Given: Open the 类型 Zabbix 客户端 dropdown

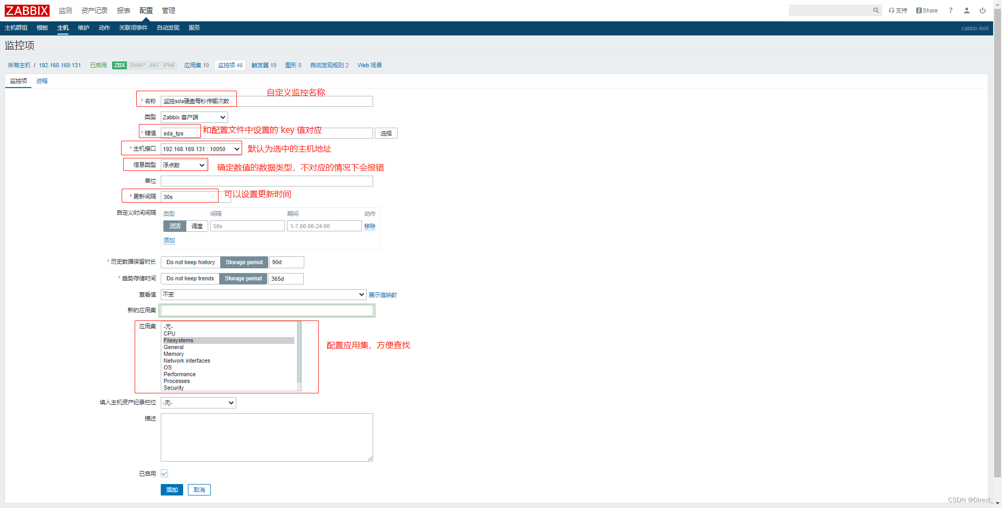Looking at the screenshot, I should (x=194, y=117).
